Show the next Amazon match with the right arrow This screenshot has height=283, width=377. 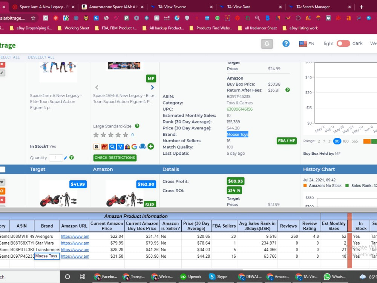click(152, 88)
